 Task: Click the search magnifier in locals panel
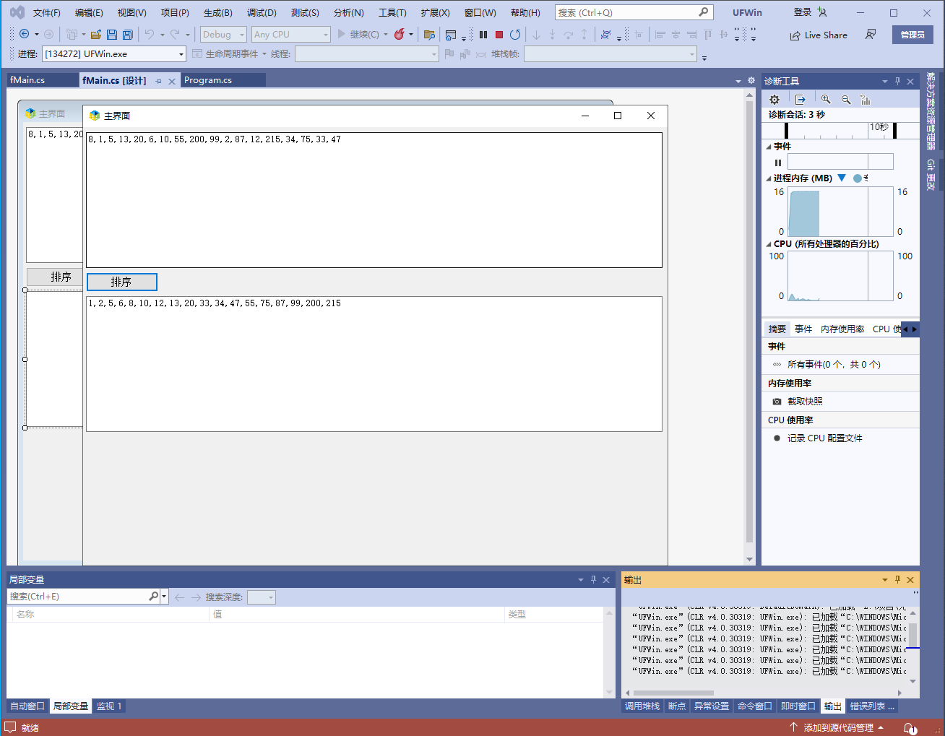pos(154,597)
